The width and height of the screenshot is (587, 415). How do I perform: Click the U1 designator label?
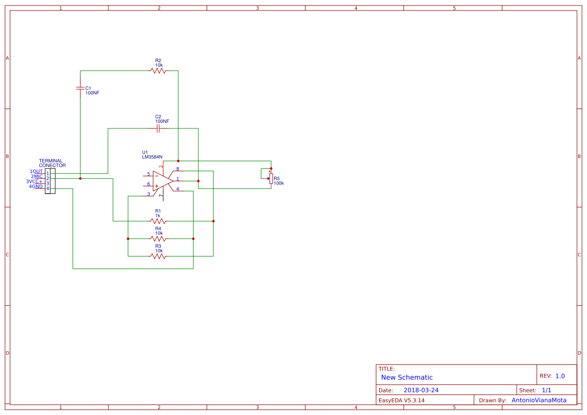(145, 153)
